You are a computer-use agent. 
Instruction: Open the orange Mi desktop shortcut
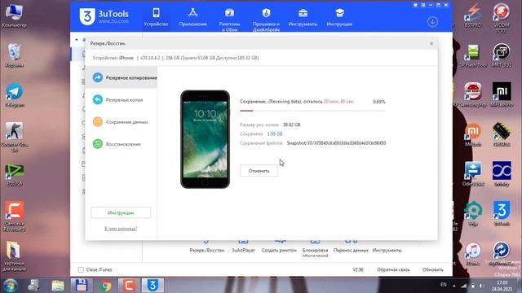click(473, 134)
